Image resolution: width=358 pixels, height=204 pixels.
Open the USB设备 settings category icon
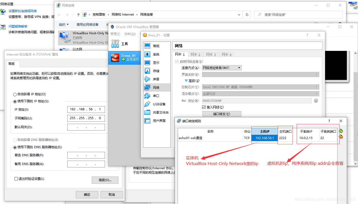click(x=147, y=104)
